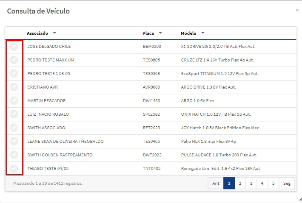Open the Modelo column sort arrow
302x203 pixels.
pos(202,33)
